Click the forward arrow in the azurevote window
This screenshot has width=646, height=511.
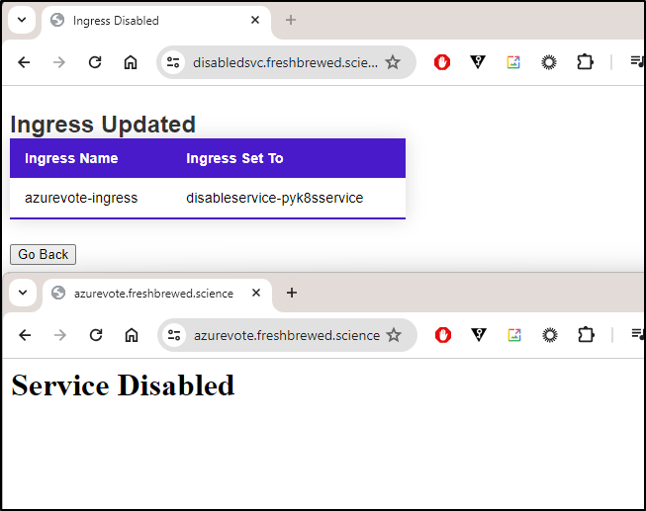(60, 335)
